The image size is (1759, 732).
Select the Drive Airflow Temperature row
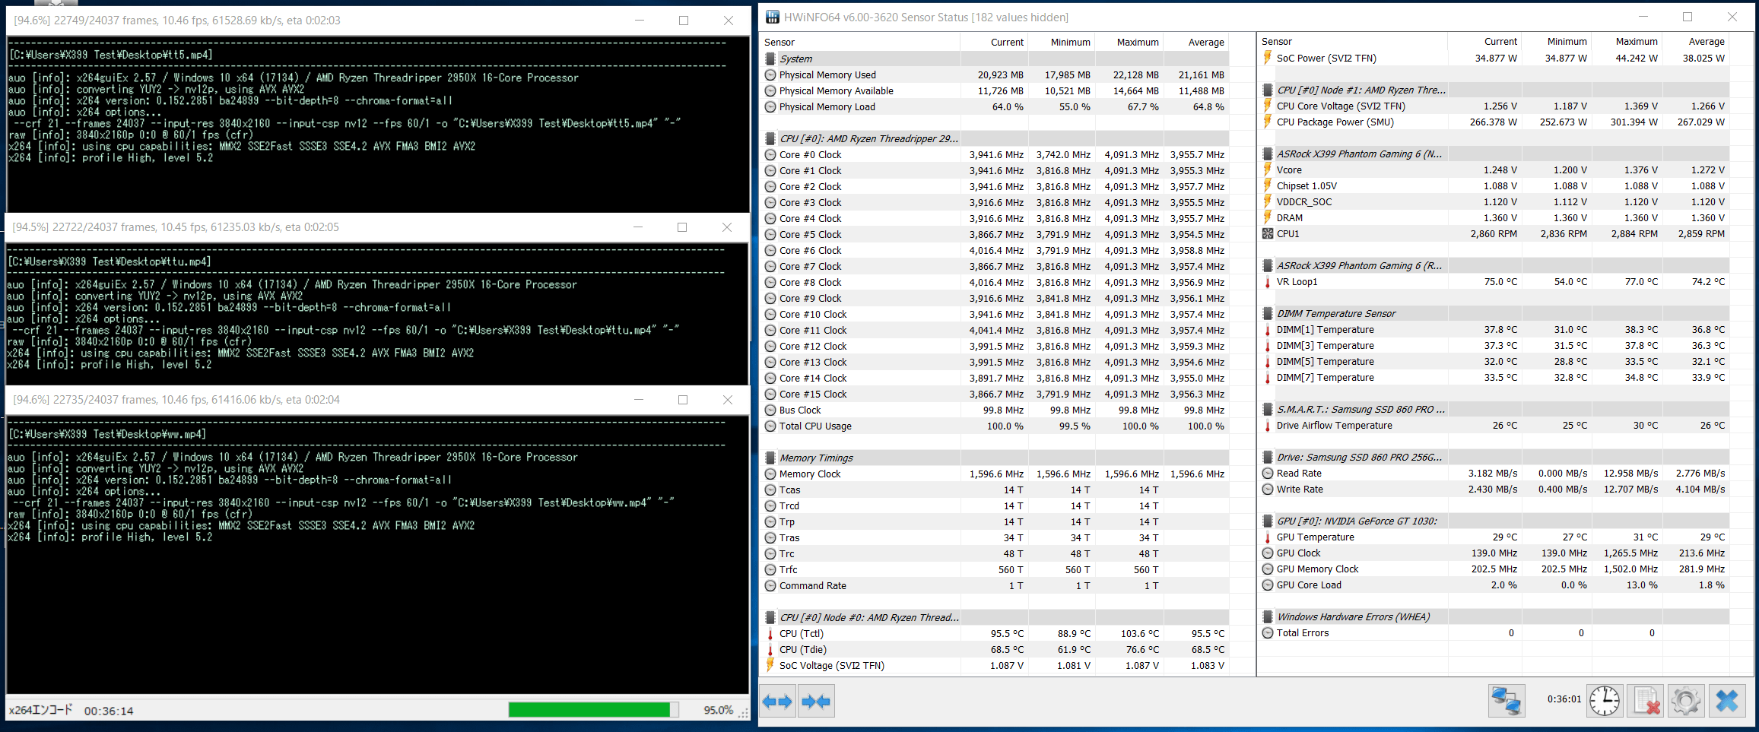1494,425
